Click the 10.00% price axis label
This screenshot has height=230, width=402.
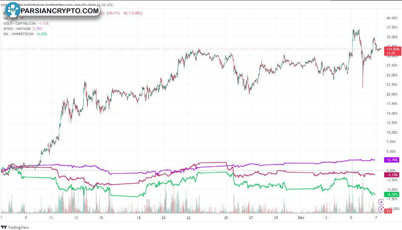coord(392,132)
